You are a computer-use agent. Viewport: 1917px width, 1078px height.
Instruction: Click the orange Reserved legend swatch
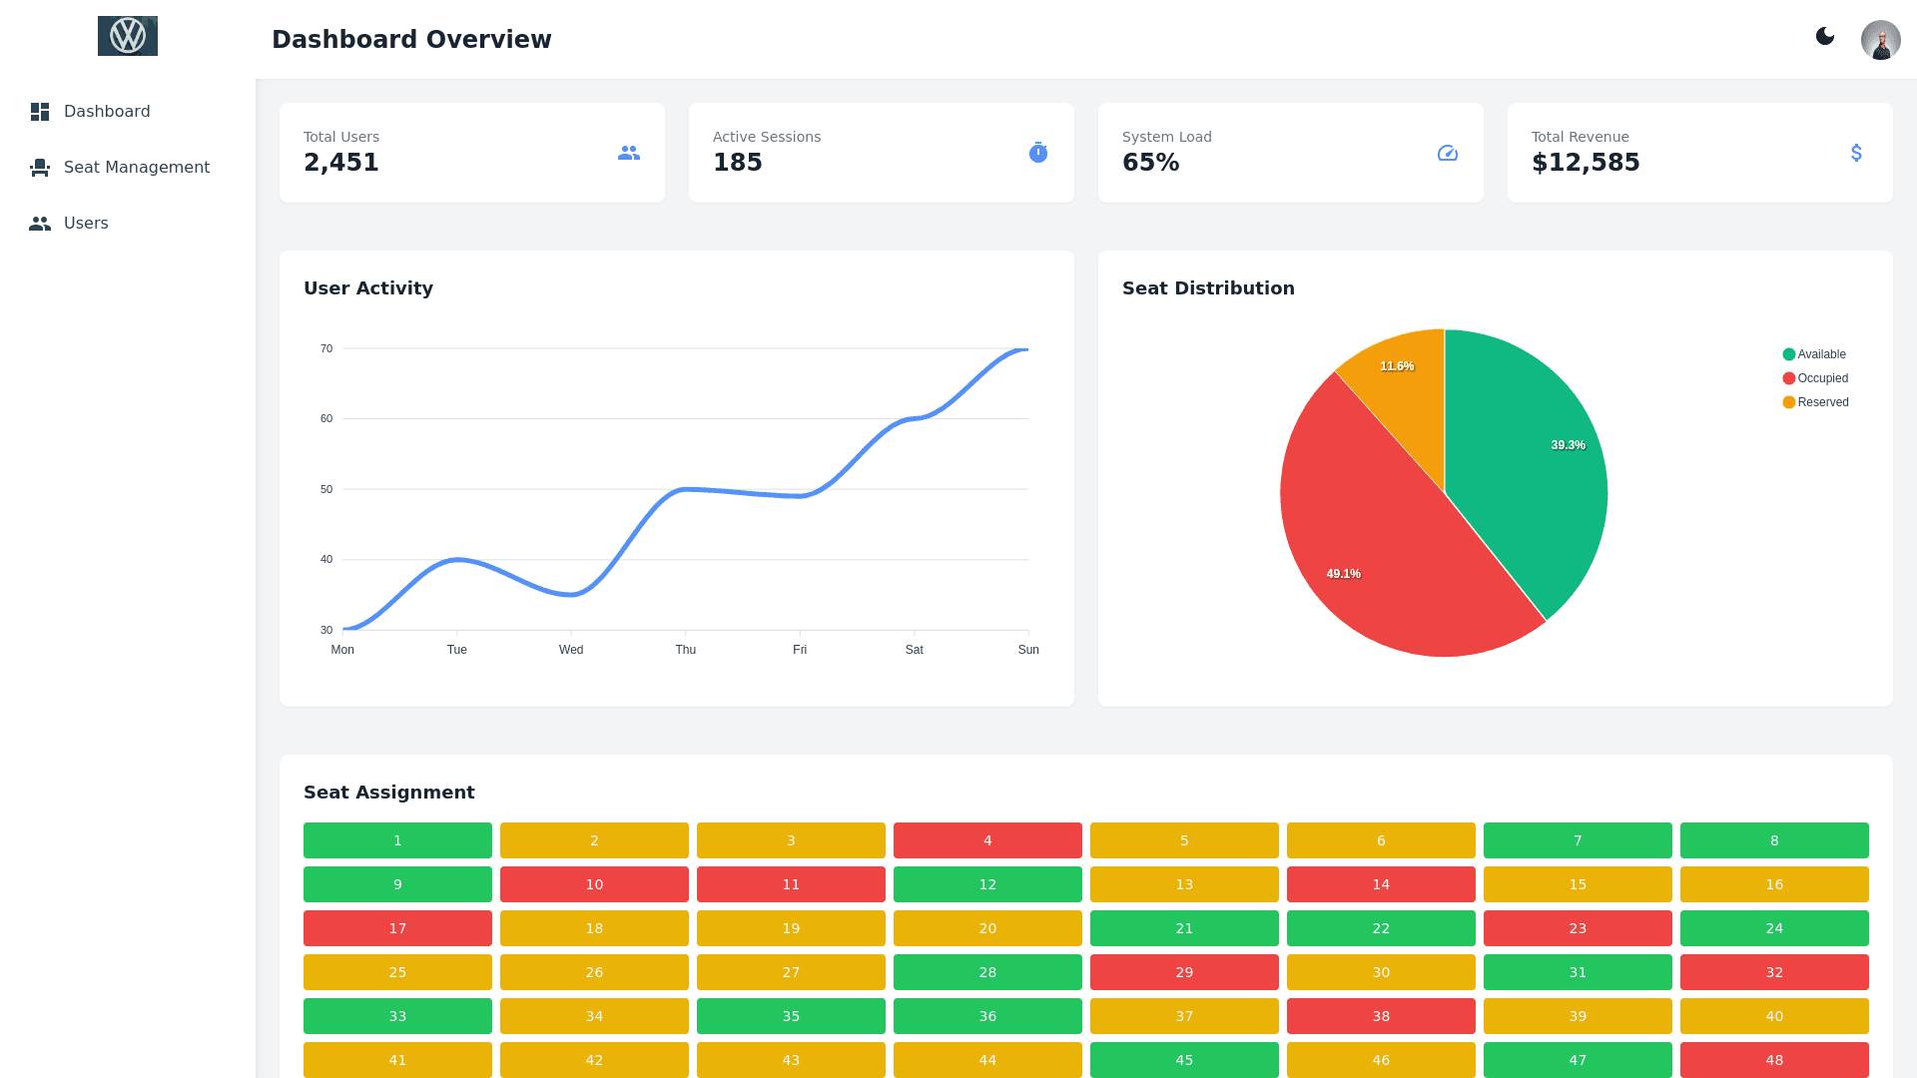pyautogui.click(x=1789, y=402)
